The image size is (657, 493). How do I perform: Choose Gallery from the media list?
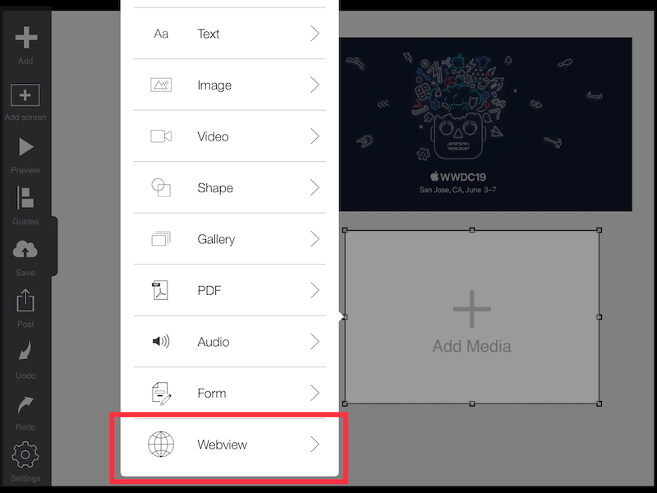click(x=230, y=239)
